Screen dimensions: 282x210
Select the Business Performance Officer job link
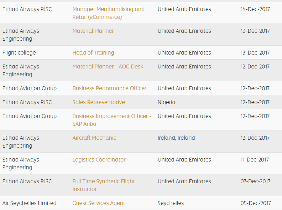[109, 88]
